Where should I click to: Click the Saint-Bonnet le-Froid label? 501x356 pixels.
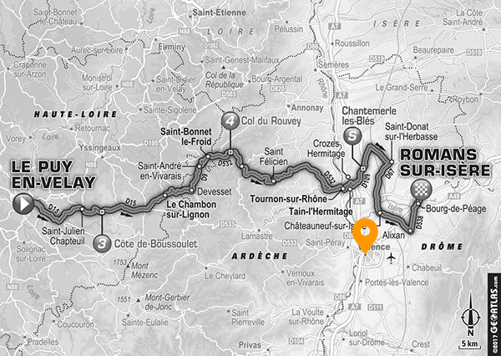pyautogui.click(x=186, y=136)
